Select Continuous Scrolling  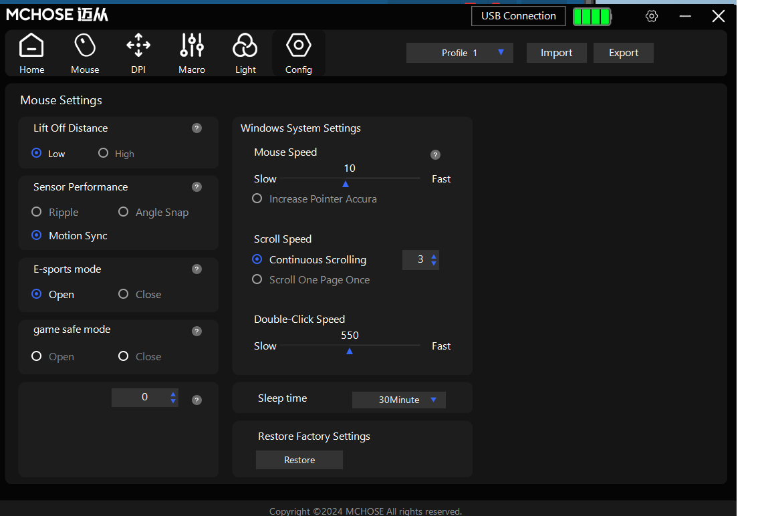click(257, 259)
